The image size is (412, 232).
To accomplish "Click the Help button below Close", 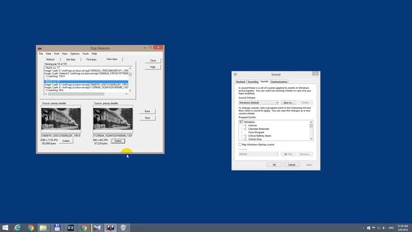I will [x=153, y=67].
